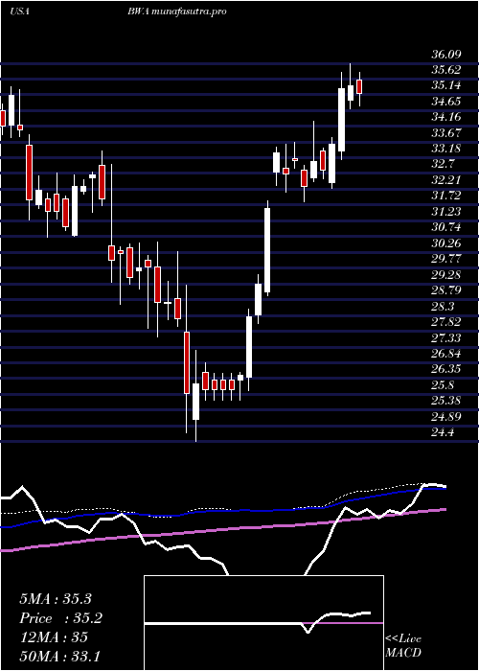Click the 28.79 price axis label
The image size is (479, 671).
[x=445, y=290]
